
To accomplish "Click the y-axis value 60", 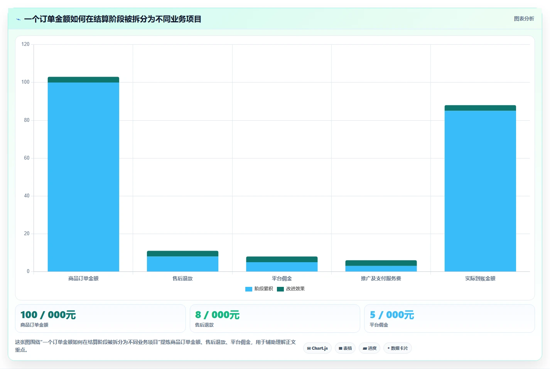I will 27,158.
